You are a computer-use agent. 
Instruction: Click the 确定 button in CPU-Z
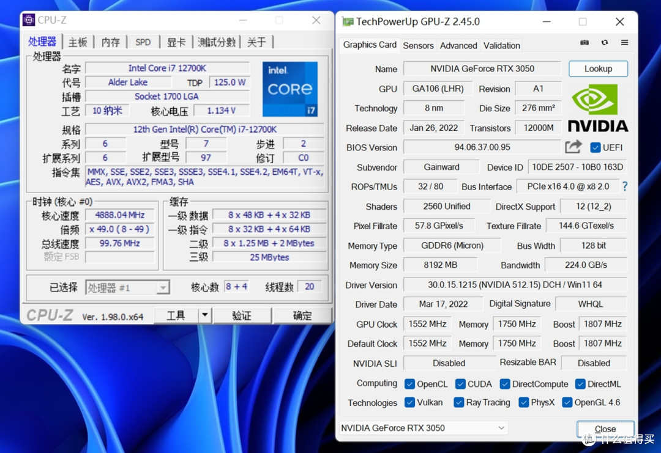tap(302, 315)
